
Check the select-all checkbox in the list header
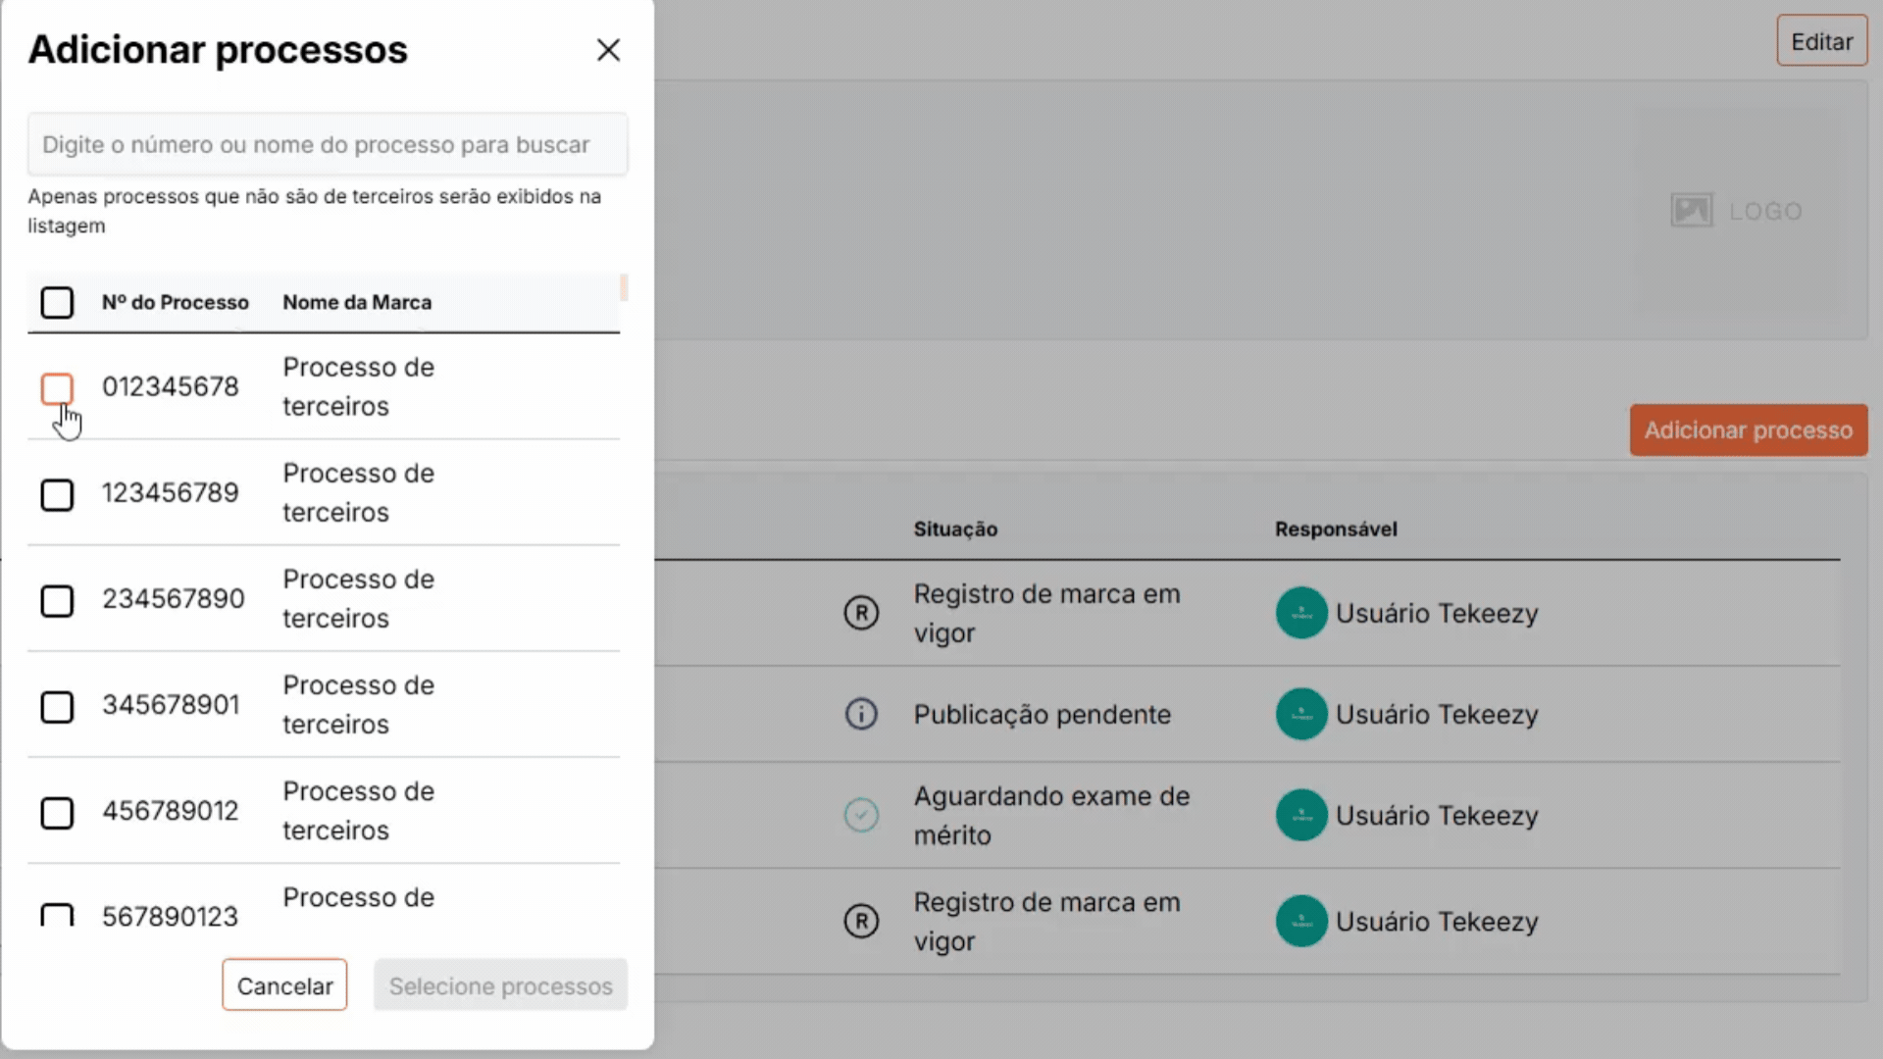(57, 302)
